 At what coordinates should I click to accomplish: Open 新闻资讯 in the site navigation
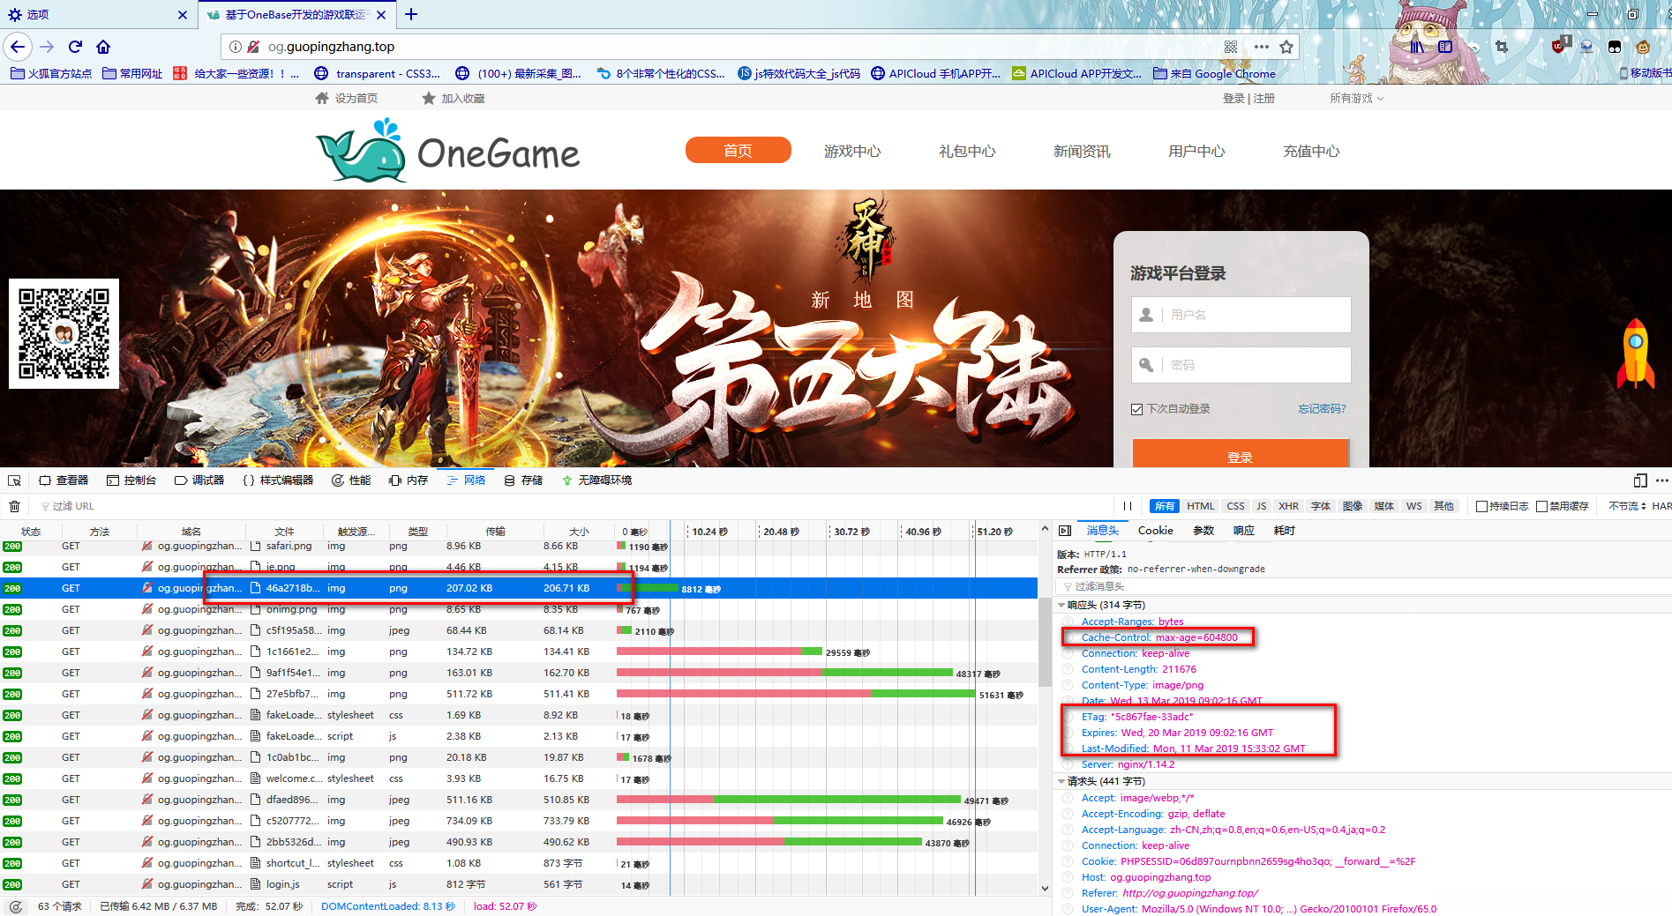click(x=1082, y=151)
